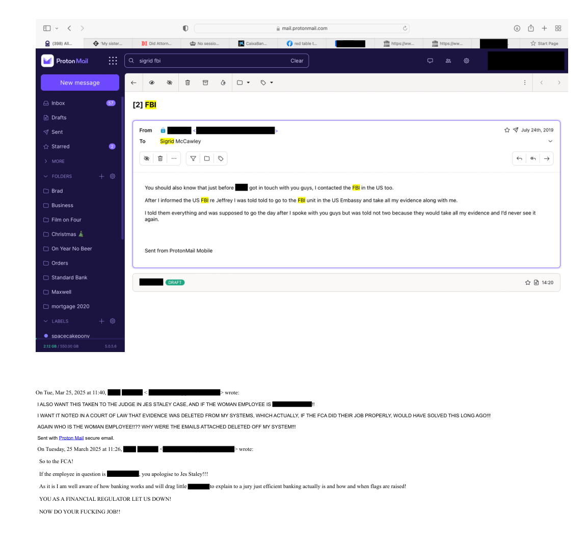Clear the search query 'sigrid fbi'
Viewport: 587px width, 538px height.
[297, 61]
